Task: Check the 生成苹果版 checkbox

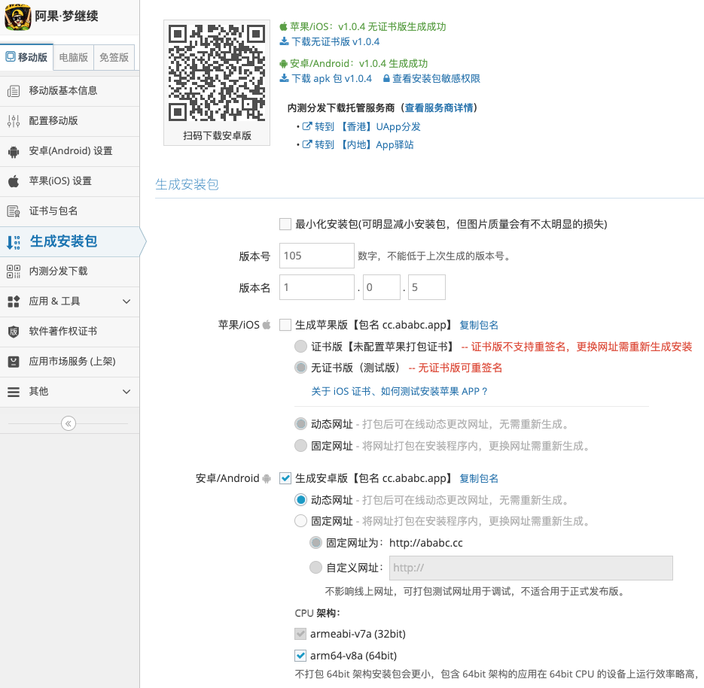Action: [285, 325]
